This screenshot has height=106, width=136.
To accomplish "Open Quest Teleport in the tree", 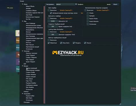I will pyautogui.click(x=30, y=62).
